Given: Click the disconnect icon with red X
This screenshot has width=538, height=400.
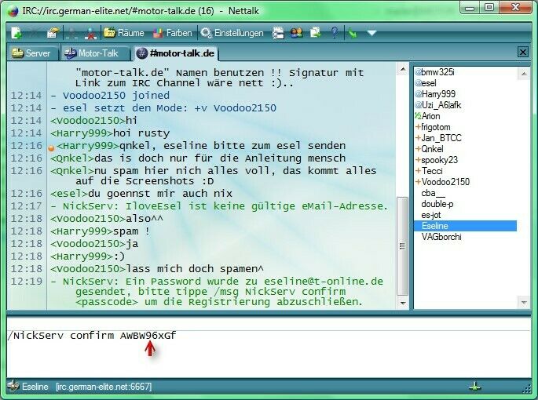Looking at the screenshot, I should (x=90, y=33).
